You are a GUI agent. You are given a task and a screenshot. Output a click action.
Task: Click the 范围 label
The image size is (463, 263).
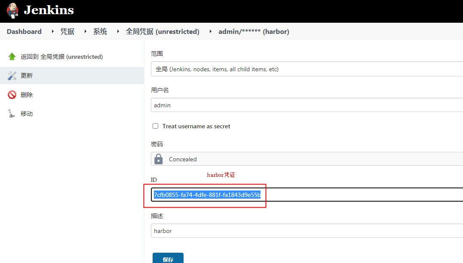click(157, 54)
